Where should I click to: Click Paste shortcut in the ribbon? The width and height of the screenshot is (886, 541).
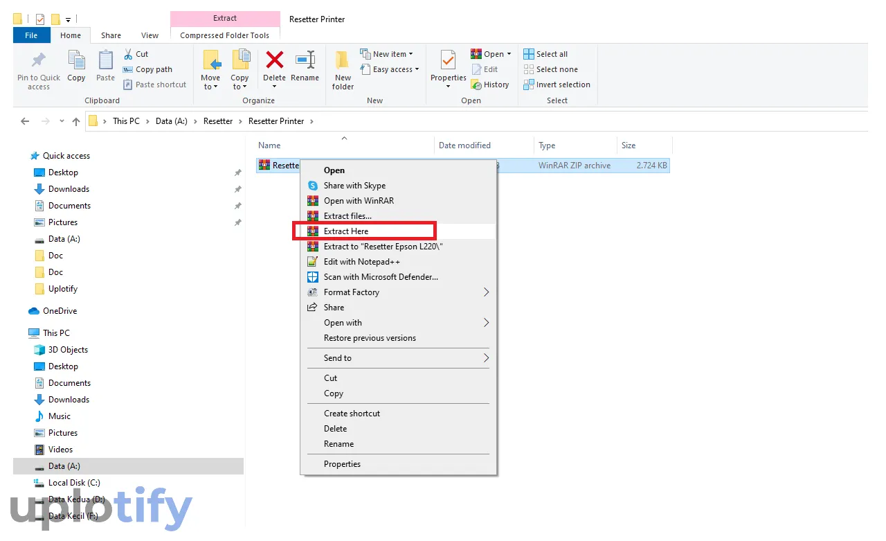[154, 85]
